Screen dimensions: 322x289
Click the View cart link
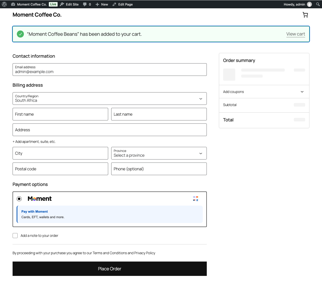coord(296,34)
